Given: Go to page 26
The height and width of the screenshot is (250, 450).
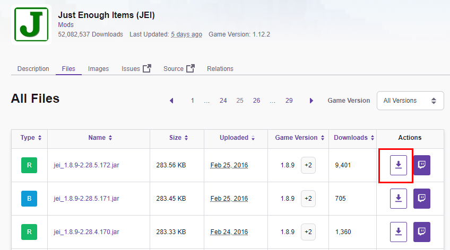Looking at the screenshot, I should (256, 101).
